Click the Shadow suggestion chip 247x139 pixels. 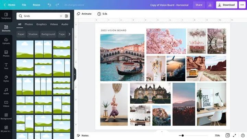(x=33, y=34)
